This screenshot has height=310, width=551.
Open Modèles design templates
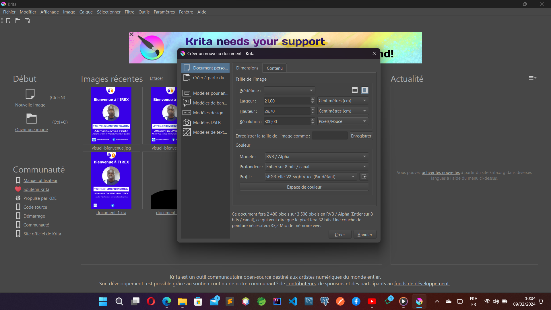205,113
